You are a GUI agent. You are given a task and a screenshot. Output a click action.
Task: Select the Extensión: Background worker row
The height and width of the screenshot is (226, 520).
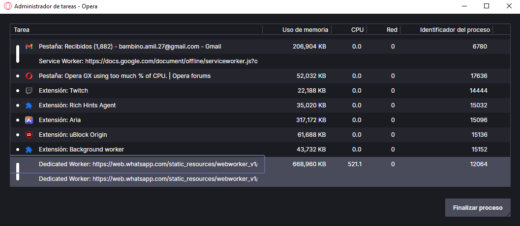point(260,150)
